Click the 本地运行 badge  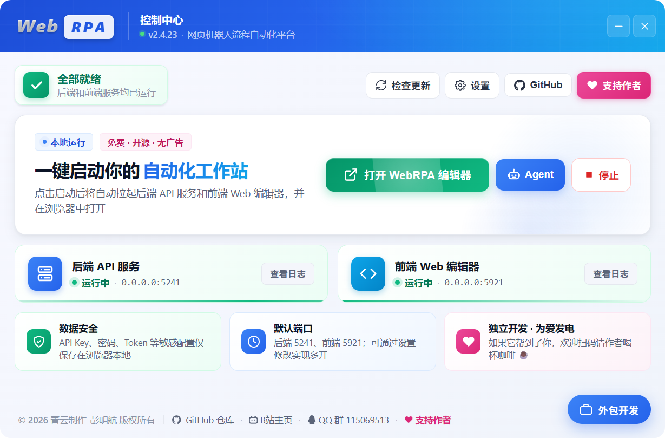point(64,142)
